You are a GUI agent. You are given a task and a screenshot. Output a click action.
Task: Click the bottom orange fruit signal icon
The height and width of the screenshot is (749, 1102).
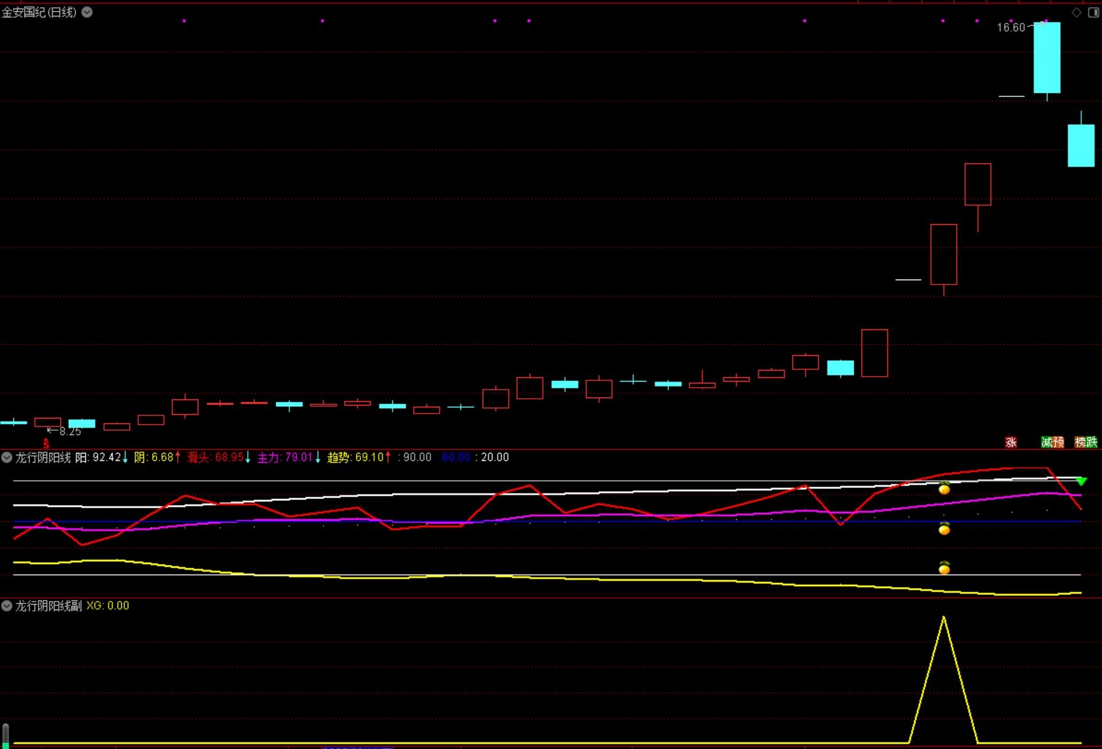[944, 568]
